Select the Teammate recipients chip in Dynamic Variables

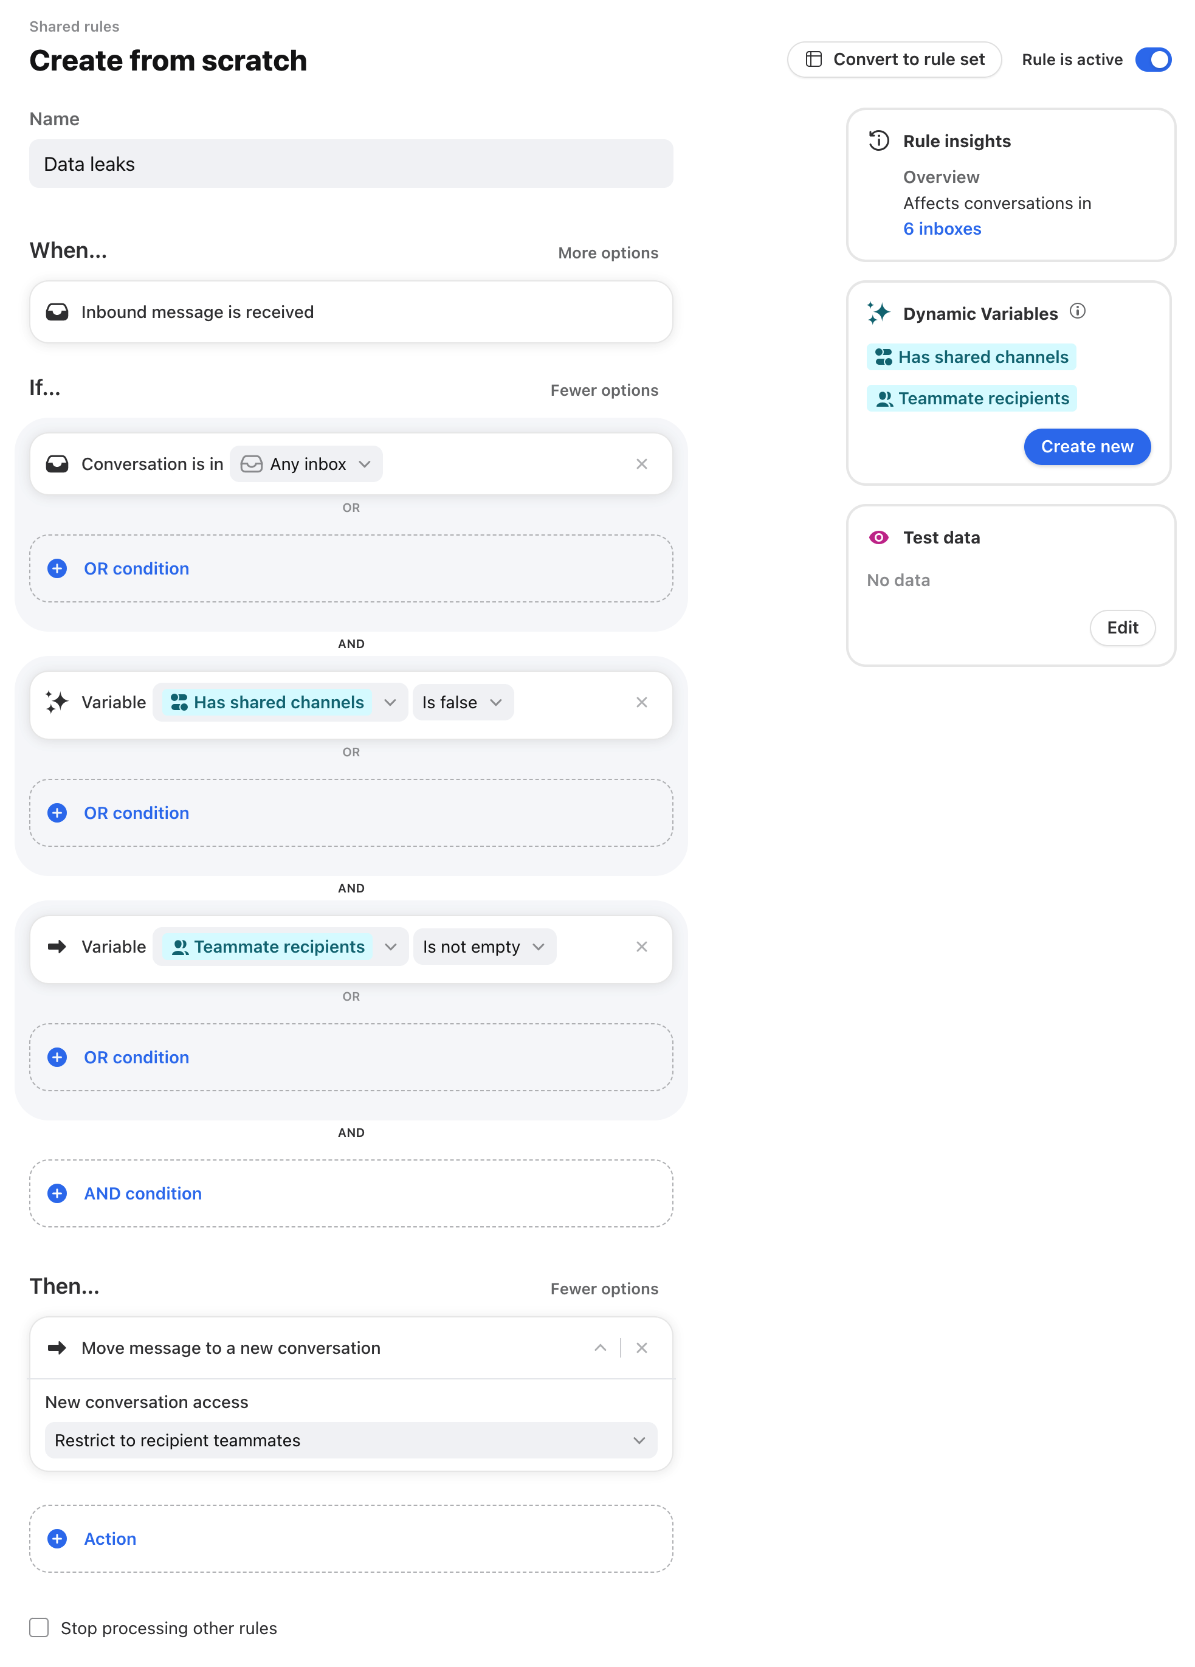(x=971, y=398)
